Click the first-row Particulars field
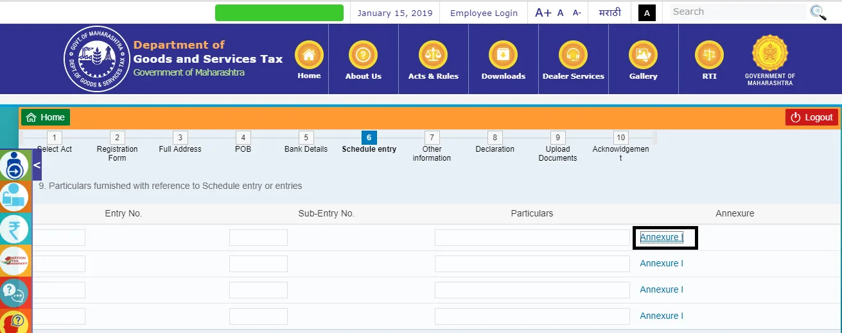 point(532,238)
